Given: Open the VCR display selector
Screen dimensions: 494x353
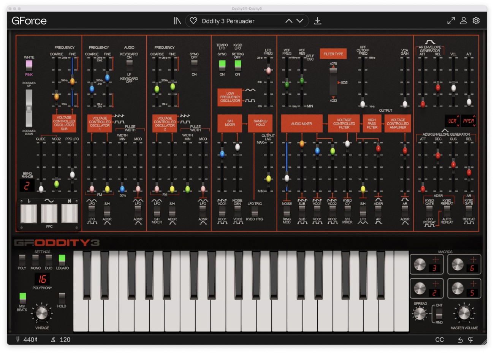Looking at the screenshot, I should pos(452,121).
